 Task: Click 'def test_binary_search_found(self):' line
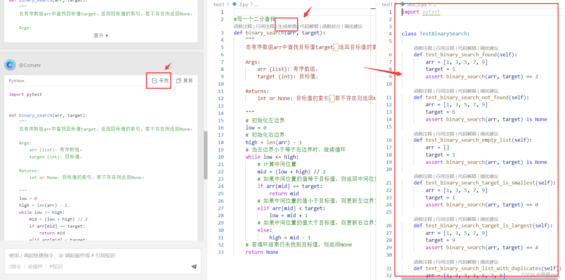click(x=465, y=55)
